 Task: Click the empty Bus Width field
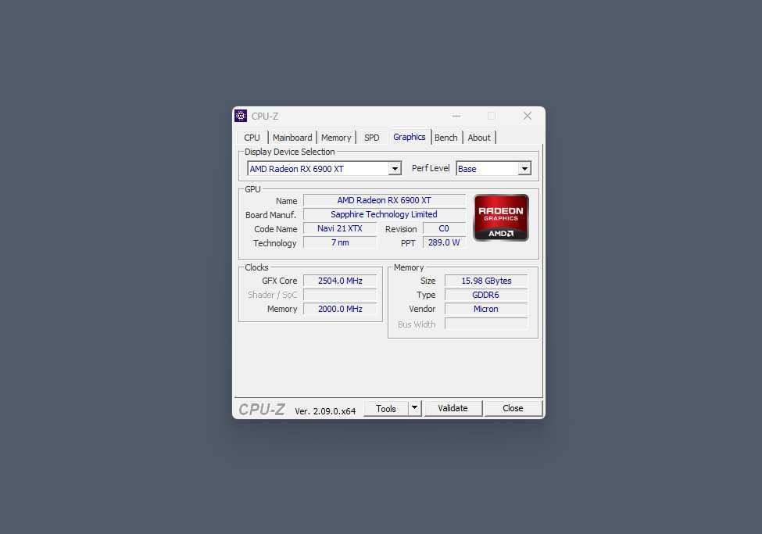pyautogui.click(x=486, y=324)
